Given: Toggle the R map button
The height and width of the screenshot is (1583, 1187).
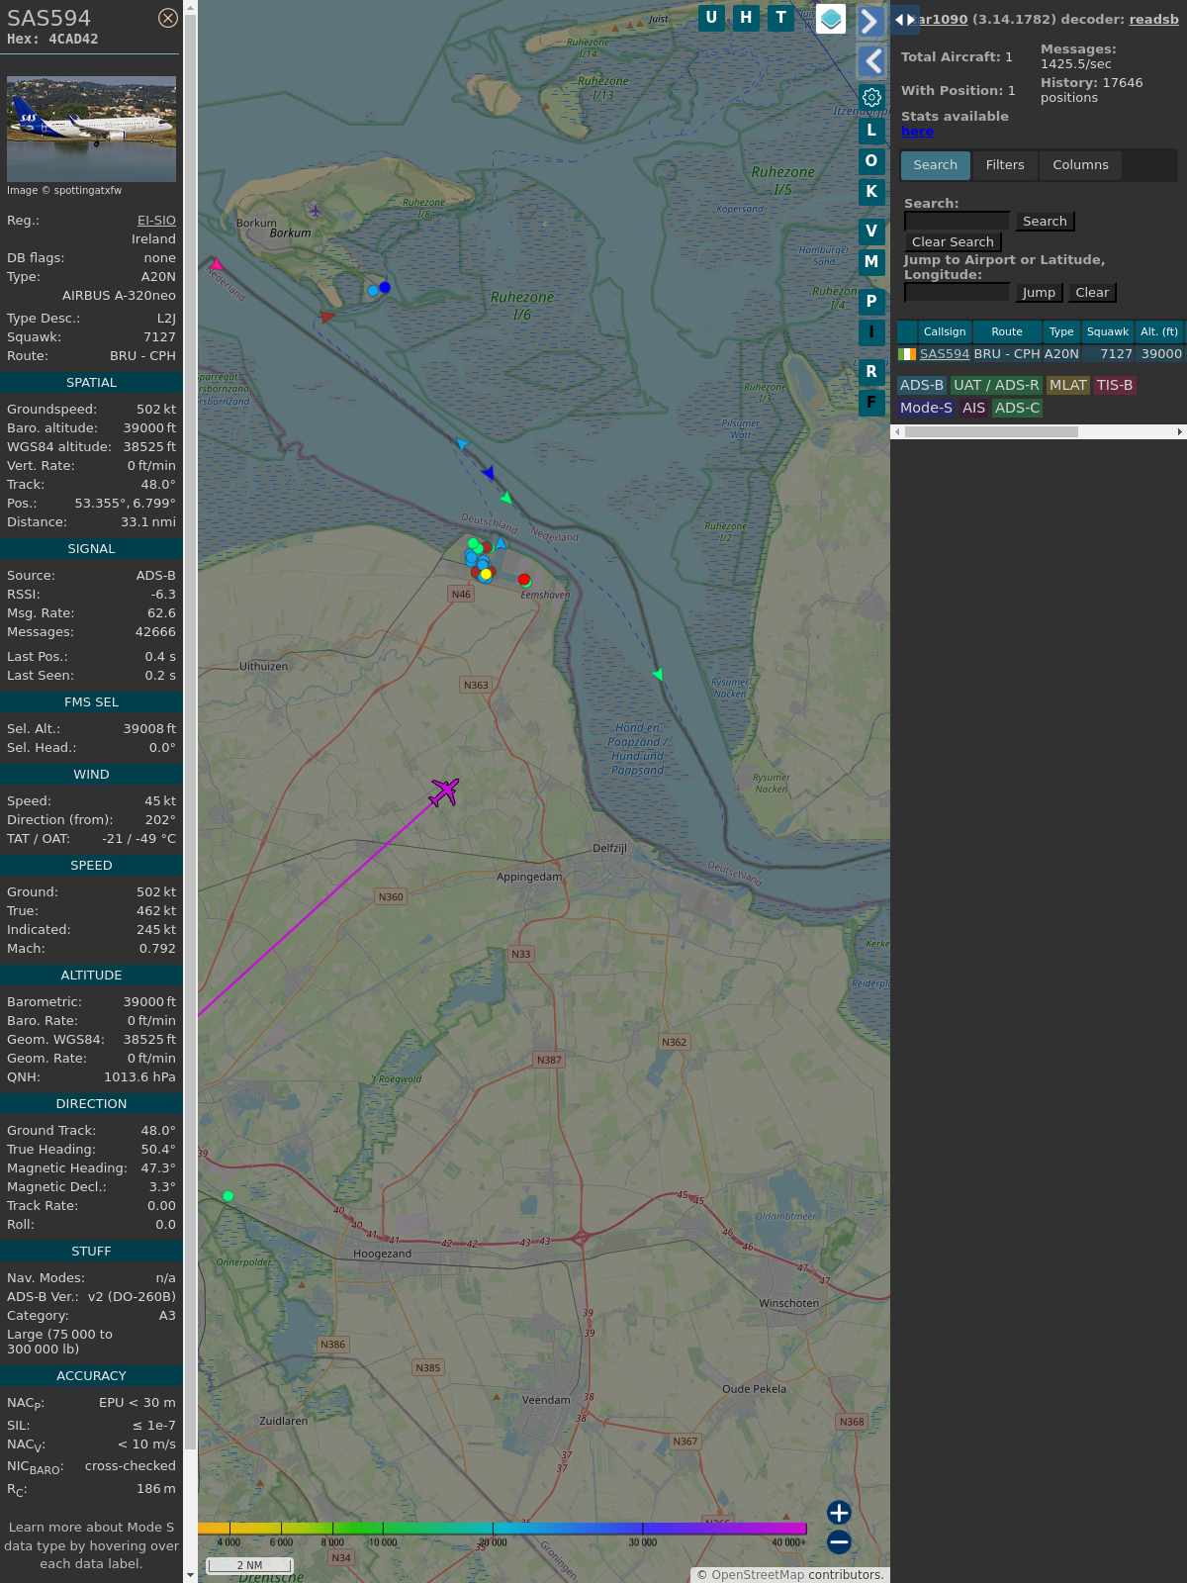Looking at the screenshot, I should pos(871,372).
